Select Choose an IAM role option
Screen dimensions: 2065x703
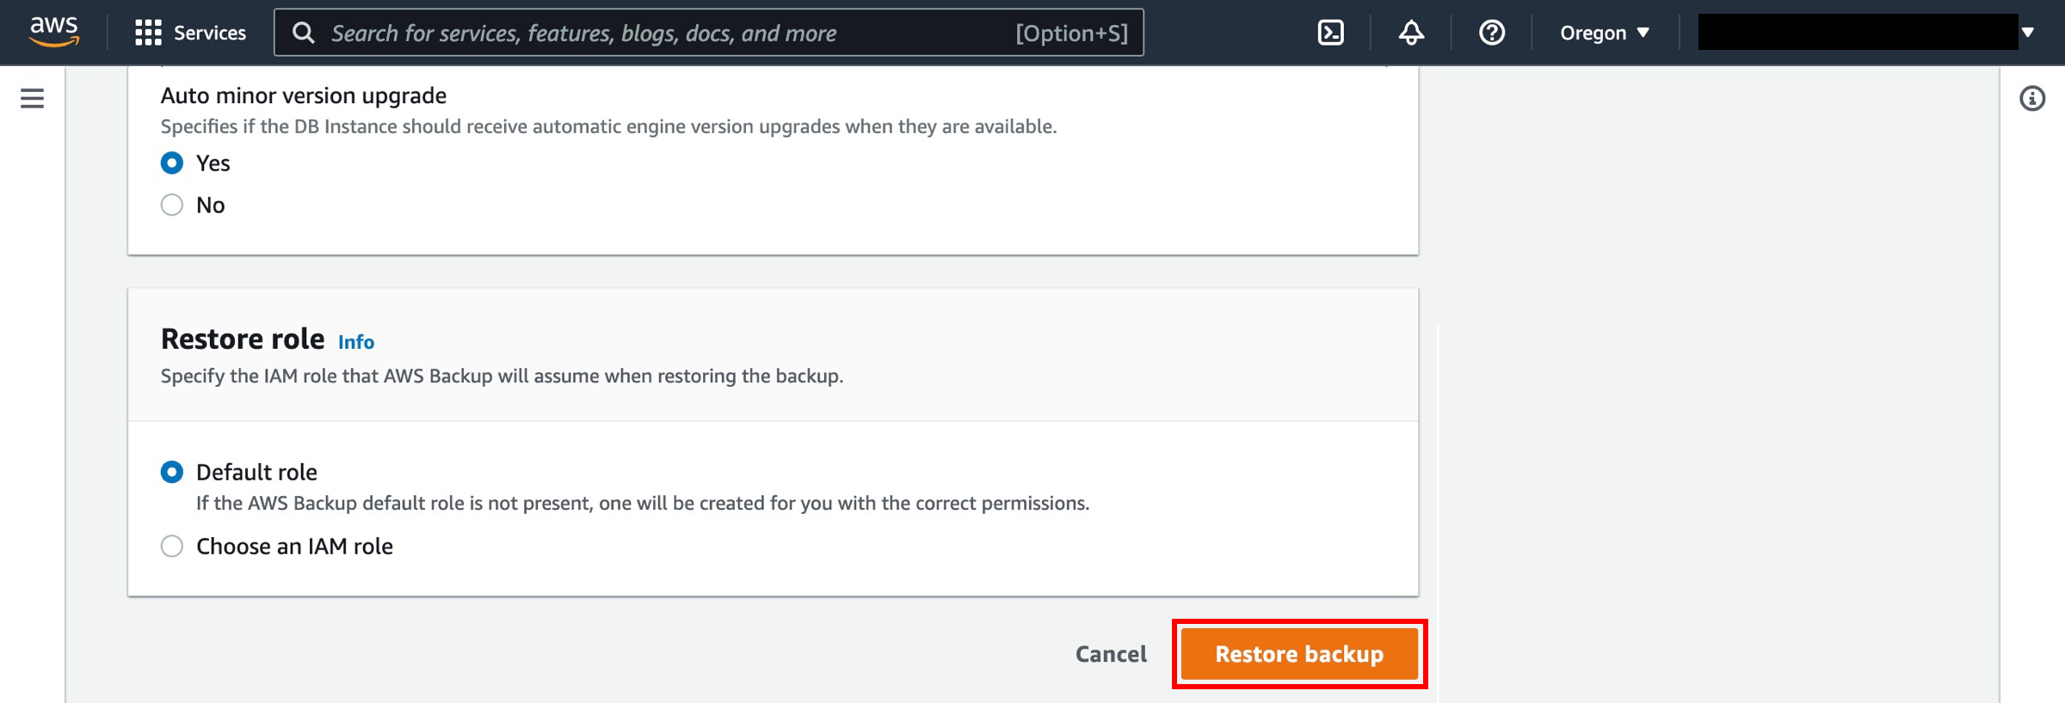[x=172, y=547]
